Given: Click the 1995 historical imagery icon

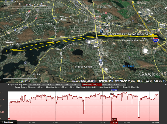Looking at the screenshot, I should coord(22,81).
